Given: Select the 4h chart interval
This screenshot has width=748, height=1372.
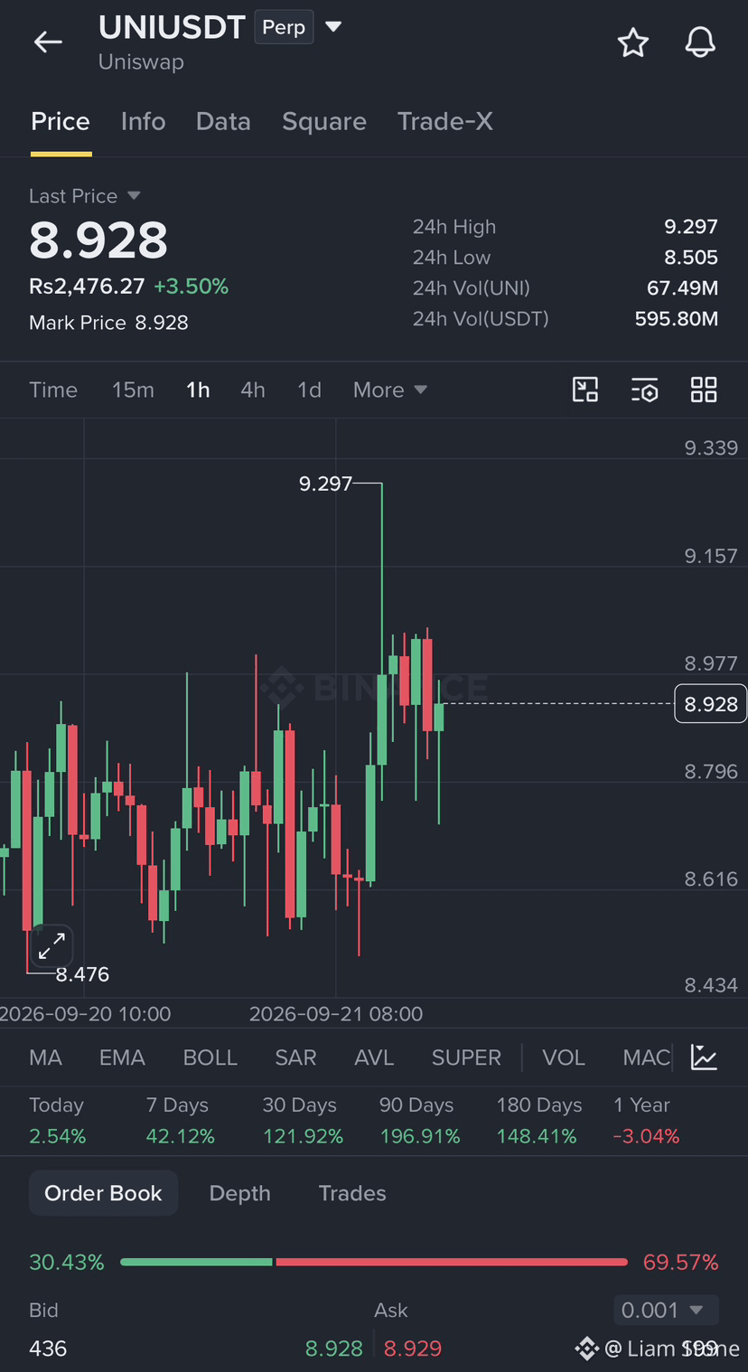Looking at the screenshot, I should point(253,390).
